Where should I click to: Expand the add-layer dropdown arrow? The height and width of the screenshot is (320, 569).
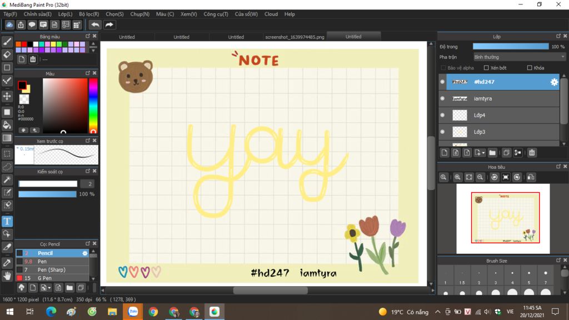483,153
